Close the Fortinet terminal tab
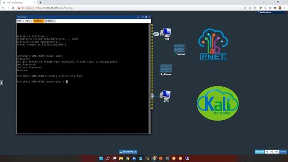This screenshot has width=288, height=162. coord(43,21)
